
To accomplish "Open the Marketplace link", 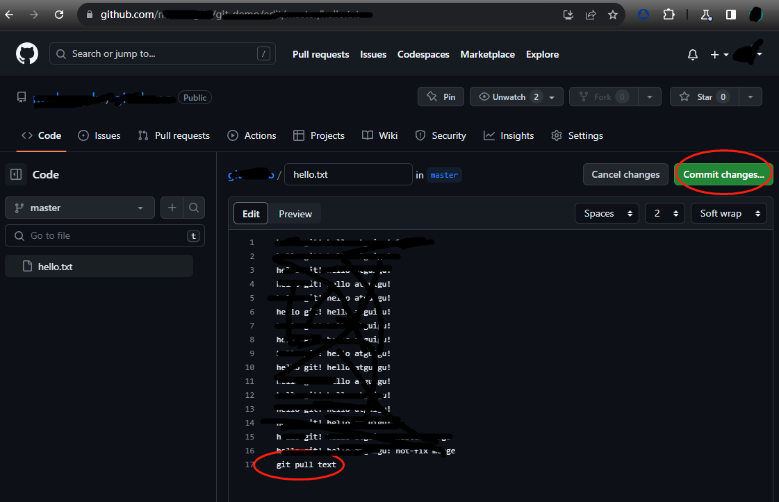I will click(x=487, y=55).
